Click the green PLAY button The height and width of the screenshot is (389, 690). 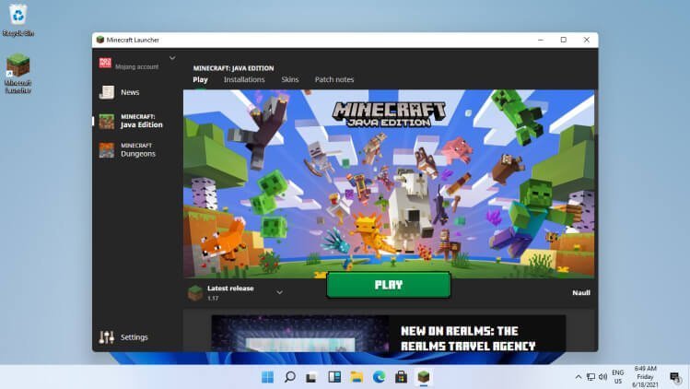point(389,285)
